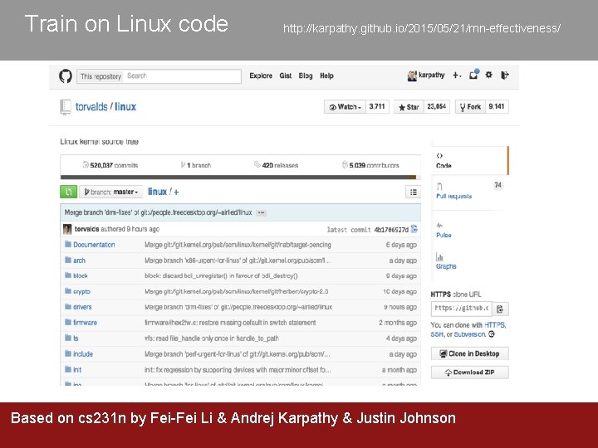Click the linux breadcrumb path link
Image resolution: width=598 pixels, height=448 pixels.
coord(157,192)
